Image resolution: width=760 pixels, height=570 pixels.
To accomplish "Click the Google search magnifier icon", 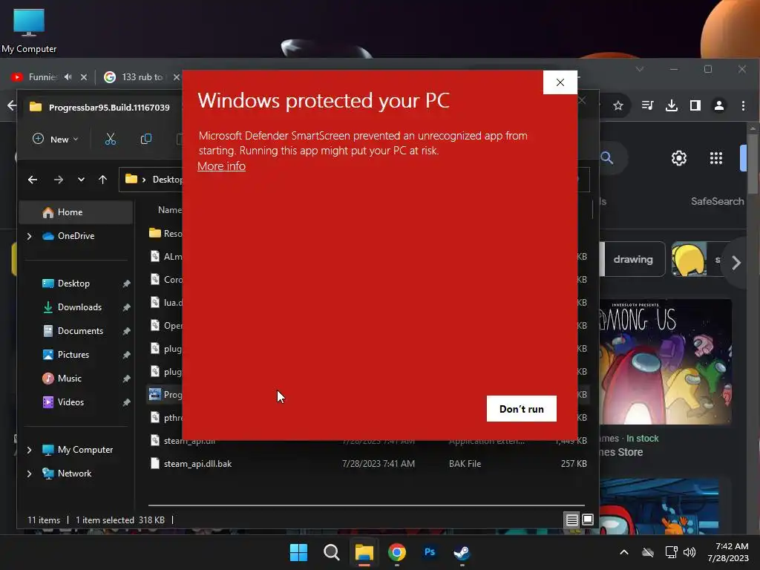I will (x=607, y=158).
